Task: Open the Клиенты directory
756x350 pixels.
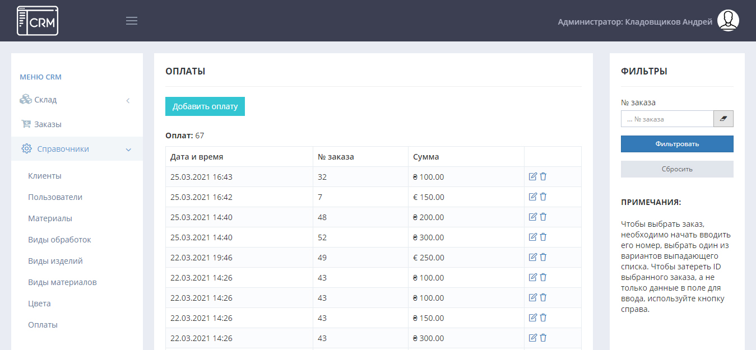Action: tap(45, 176)
